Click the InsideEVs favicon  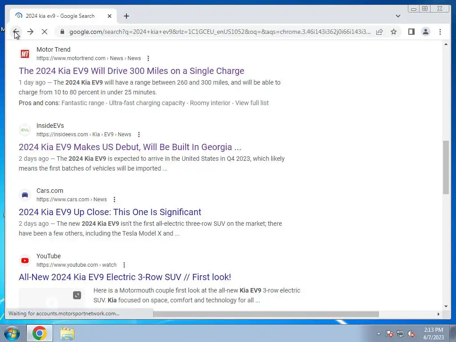[x=25, y=130]
